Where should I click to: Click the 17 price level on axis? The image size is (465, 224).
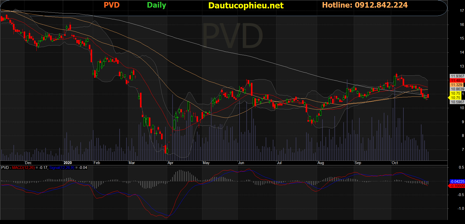coord(462,11)
